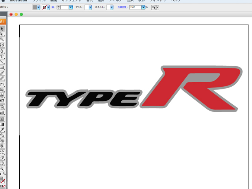Close the document window with red button
Screen dimensions: 252x189
[x=11, y=15]
